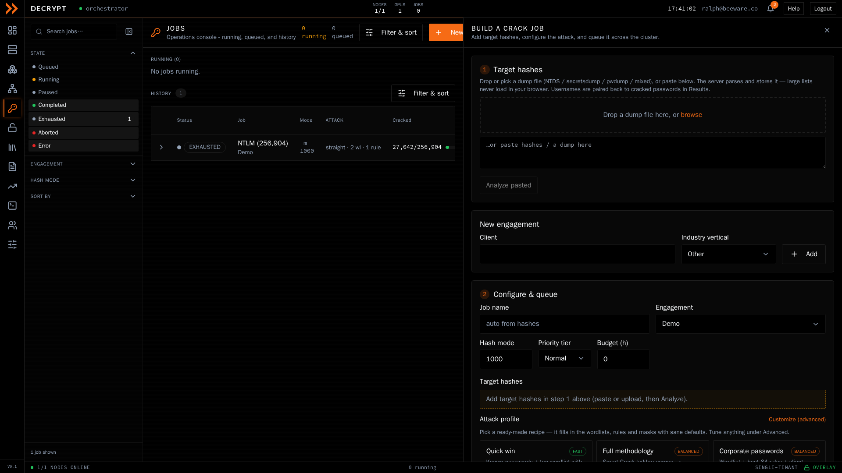Click the lock icon next to OVERLAY
842x473 pixels.
click(806, 467)
